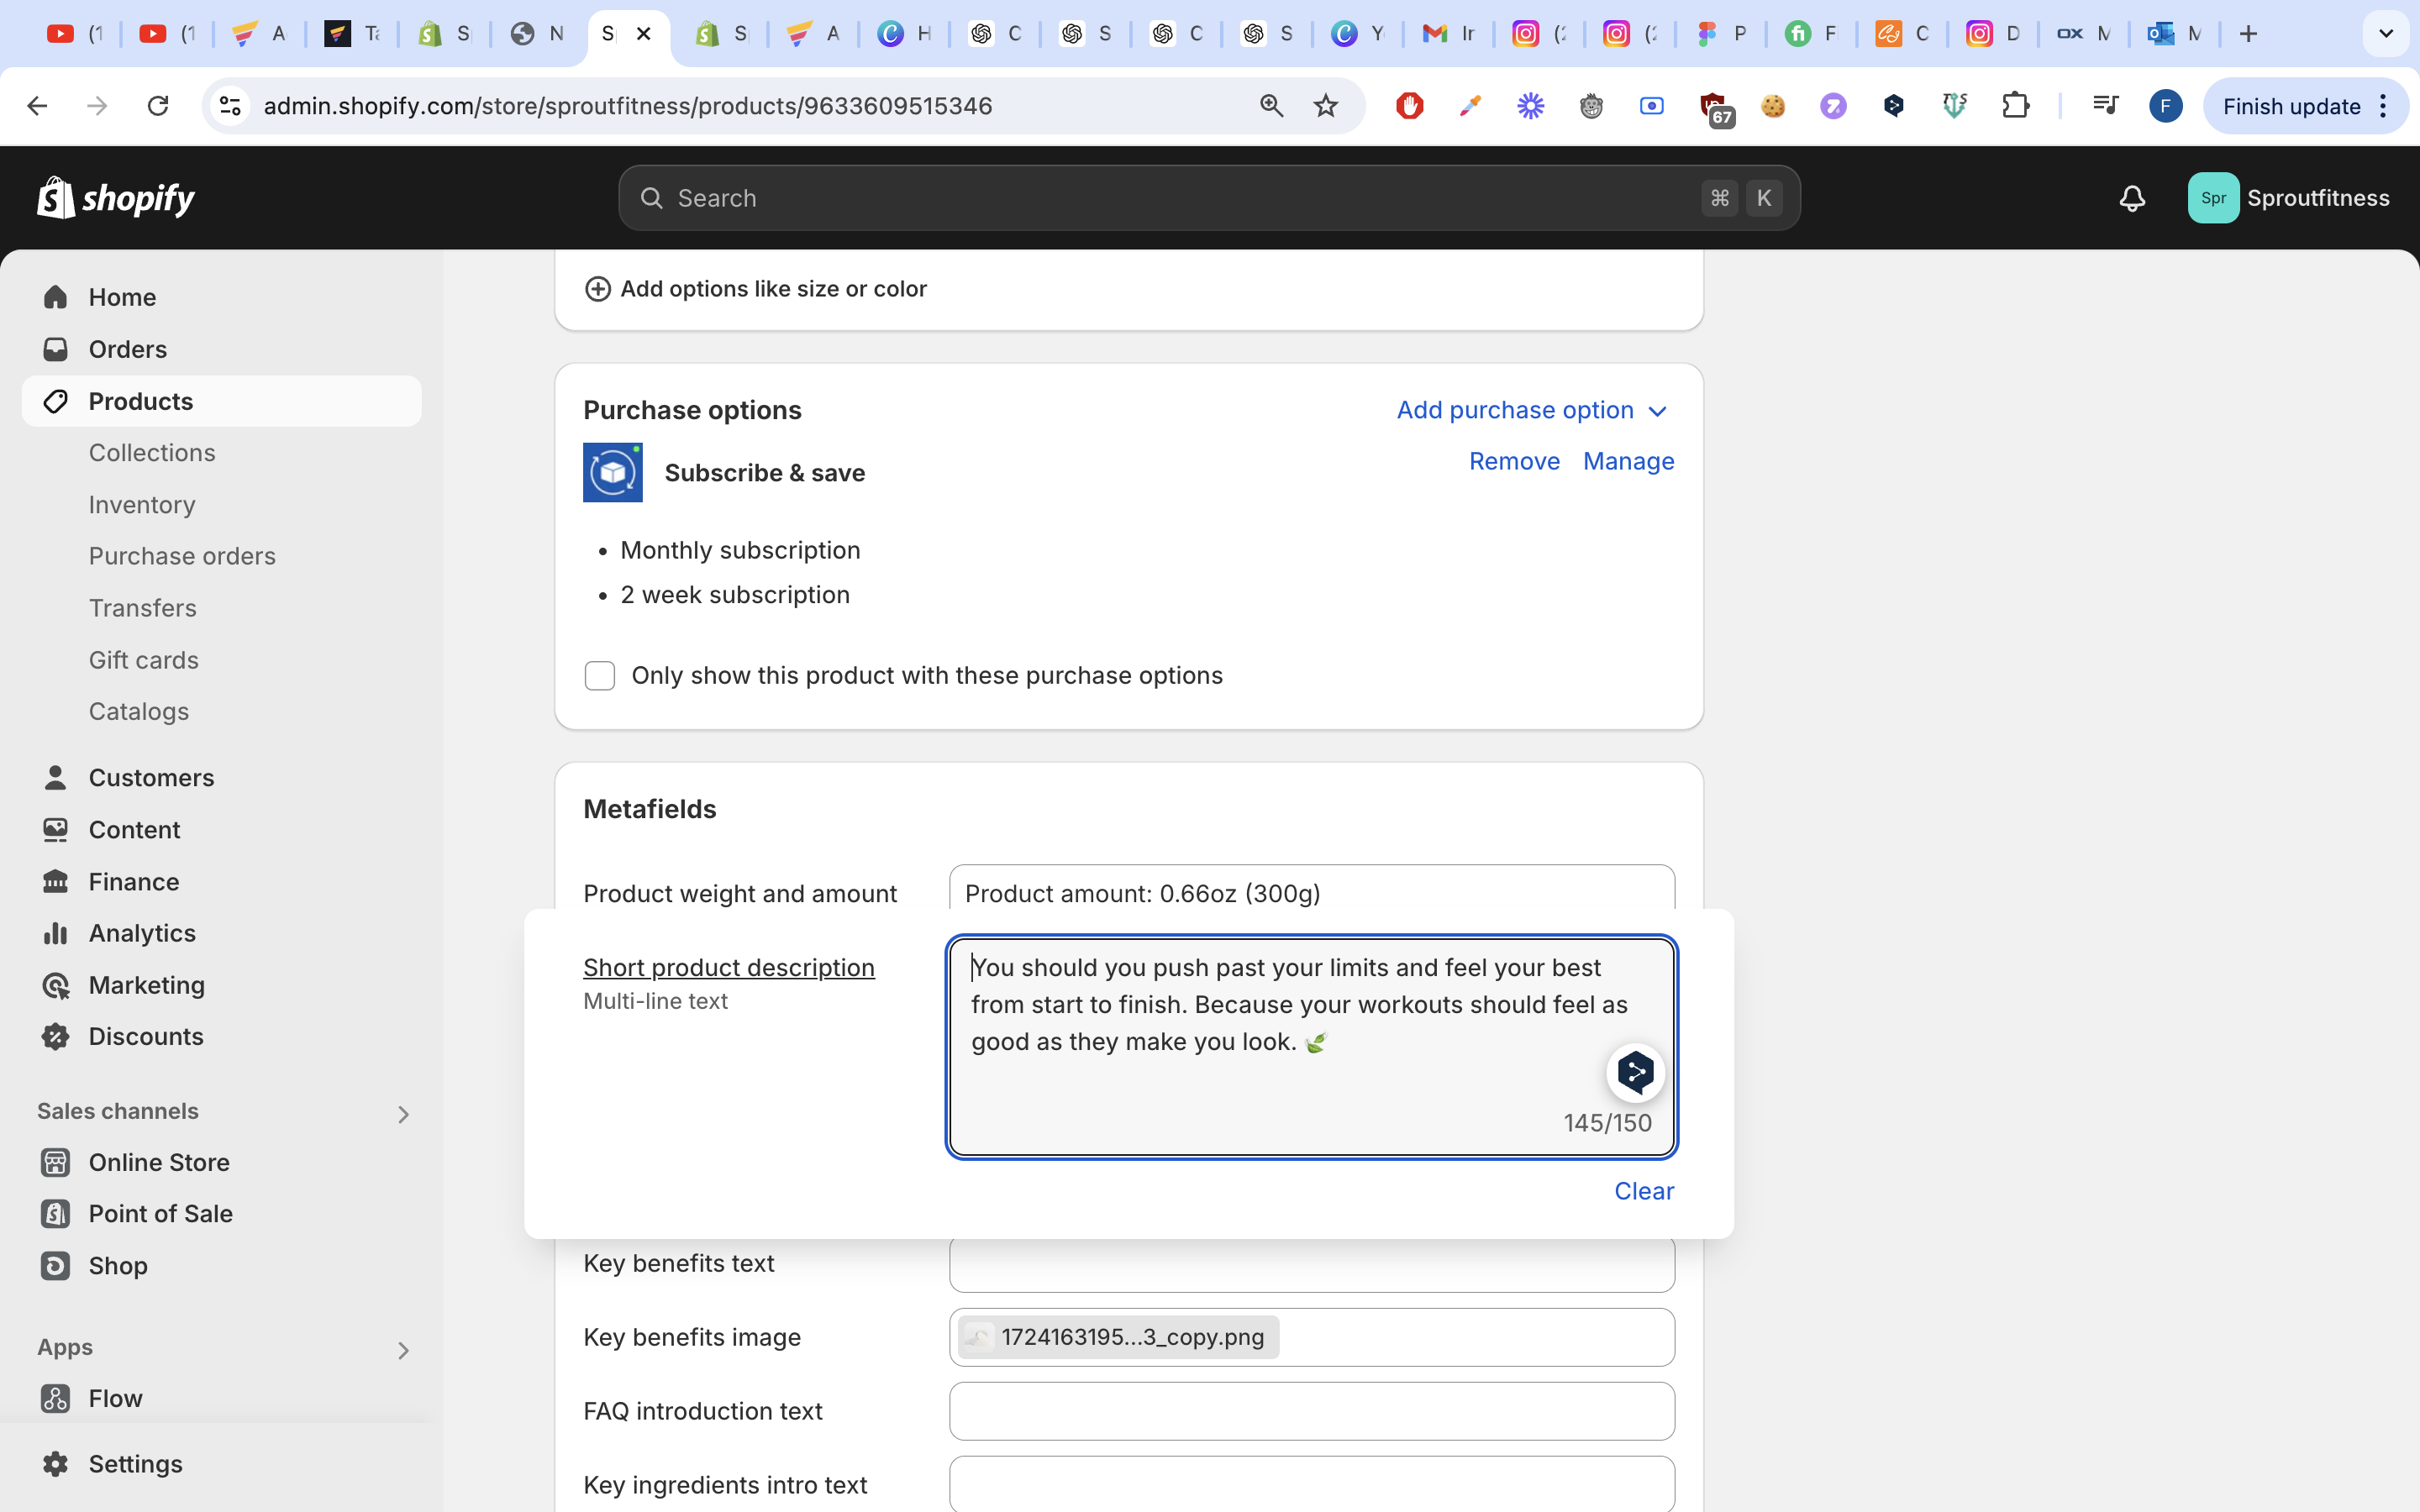Clear the short product description
This screenshot has width=2420, height=1512.
pyautogui.click(x=1643, y=1191)
